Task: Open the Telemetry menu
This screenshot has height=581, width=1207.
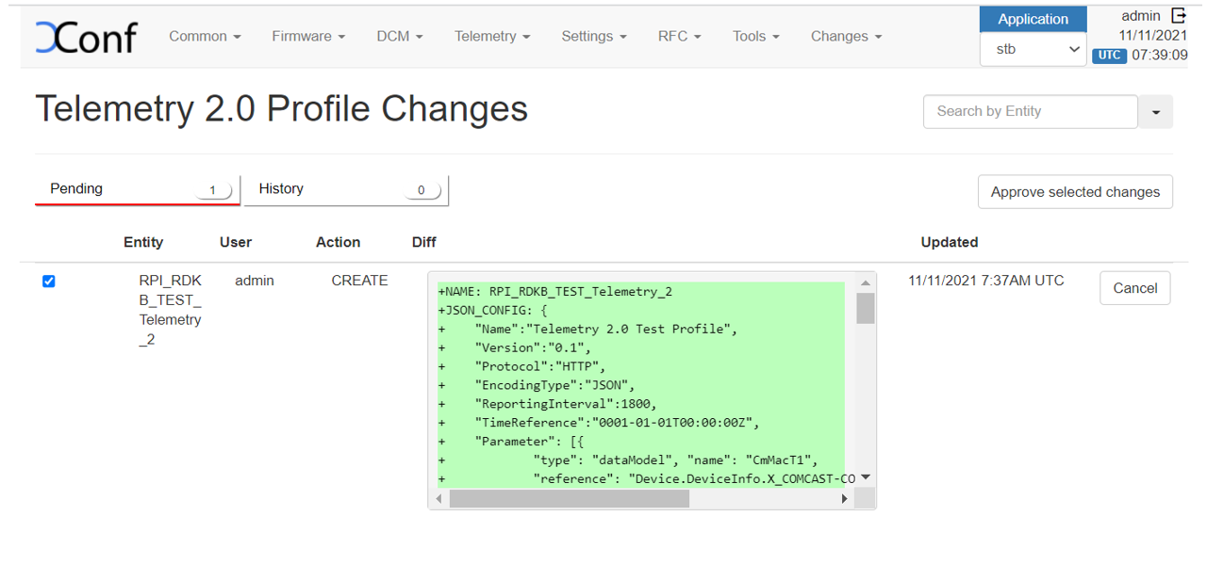Action: point(491,37)
